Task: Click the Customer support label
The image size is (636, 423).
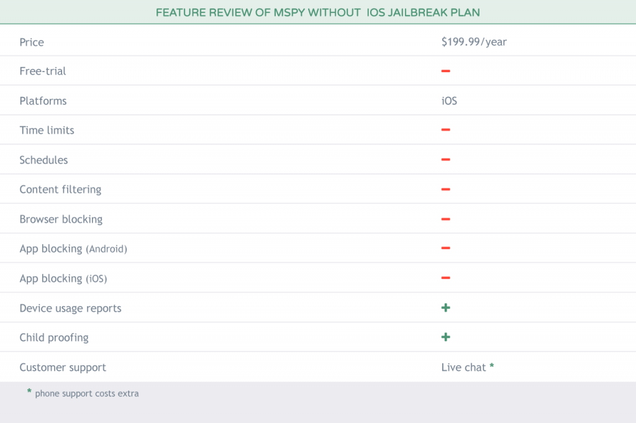Action: tap(63, 367)
